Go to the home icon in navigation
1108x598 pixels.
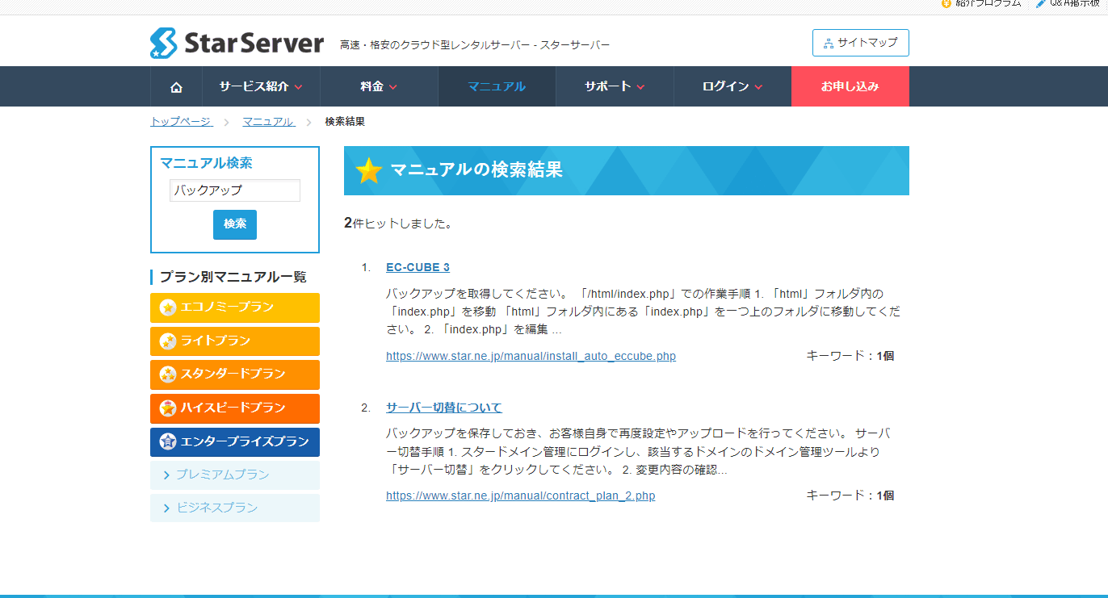[x=176, y=87]
